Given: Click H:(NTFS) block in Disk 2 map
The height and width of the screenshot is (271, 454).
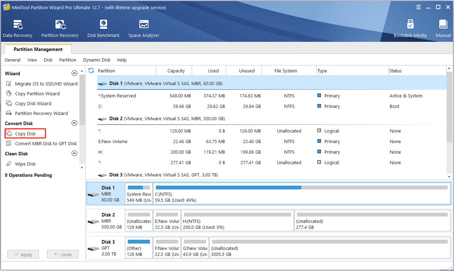Looking at the screenshot, I should (x=237, y=220).
